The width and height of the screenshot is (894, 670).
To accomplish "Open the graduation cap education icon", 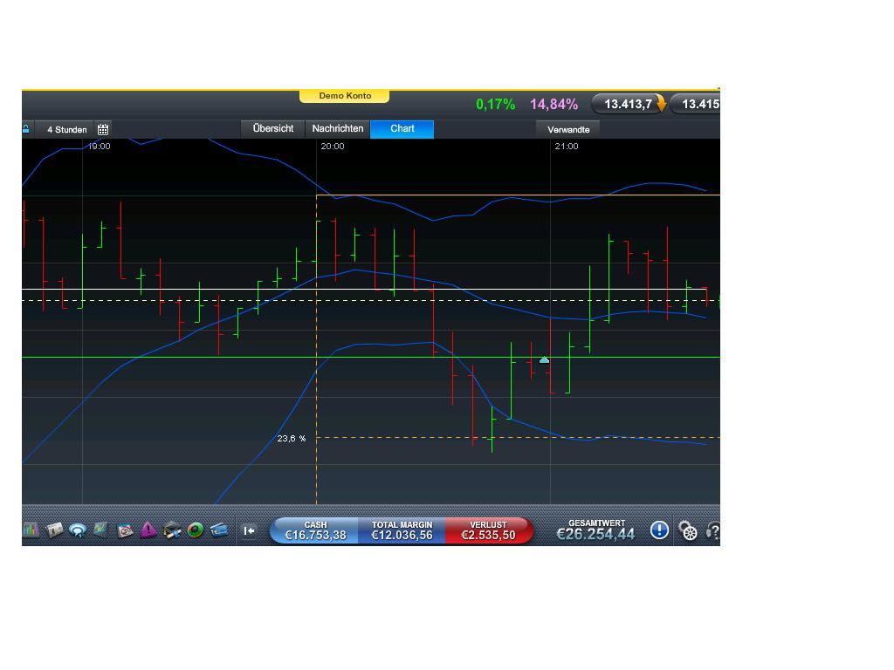I will coord(171,530).
